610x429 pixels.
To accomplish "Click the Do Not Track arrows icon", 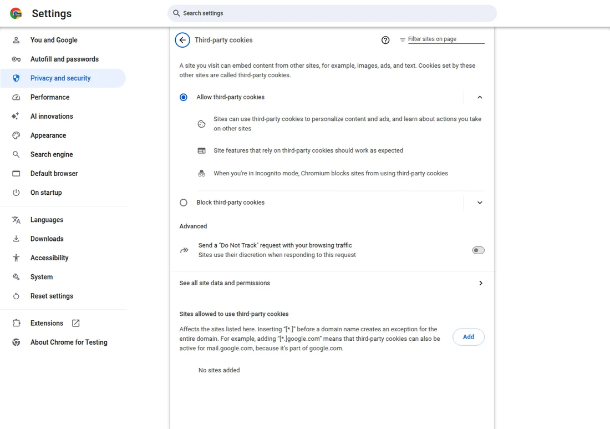I will tap(184, 250).
